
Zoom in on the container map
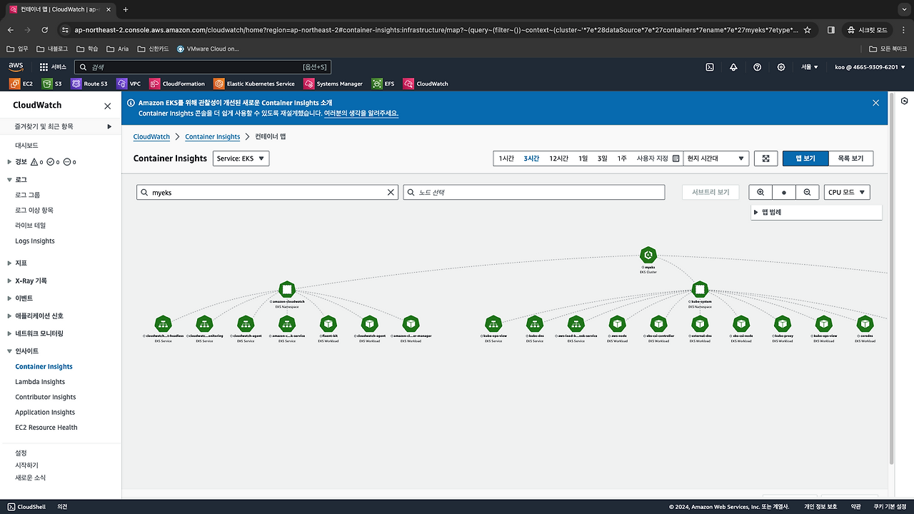[760, 193]
